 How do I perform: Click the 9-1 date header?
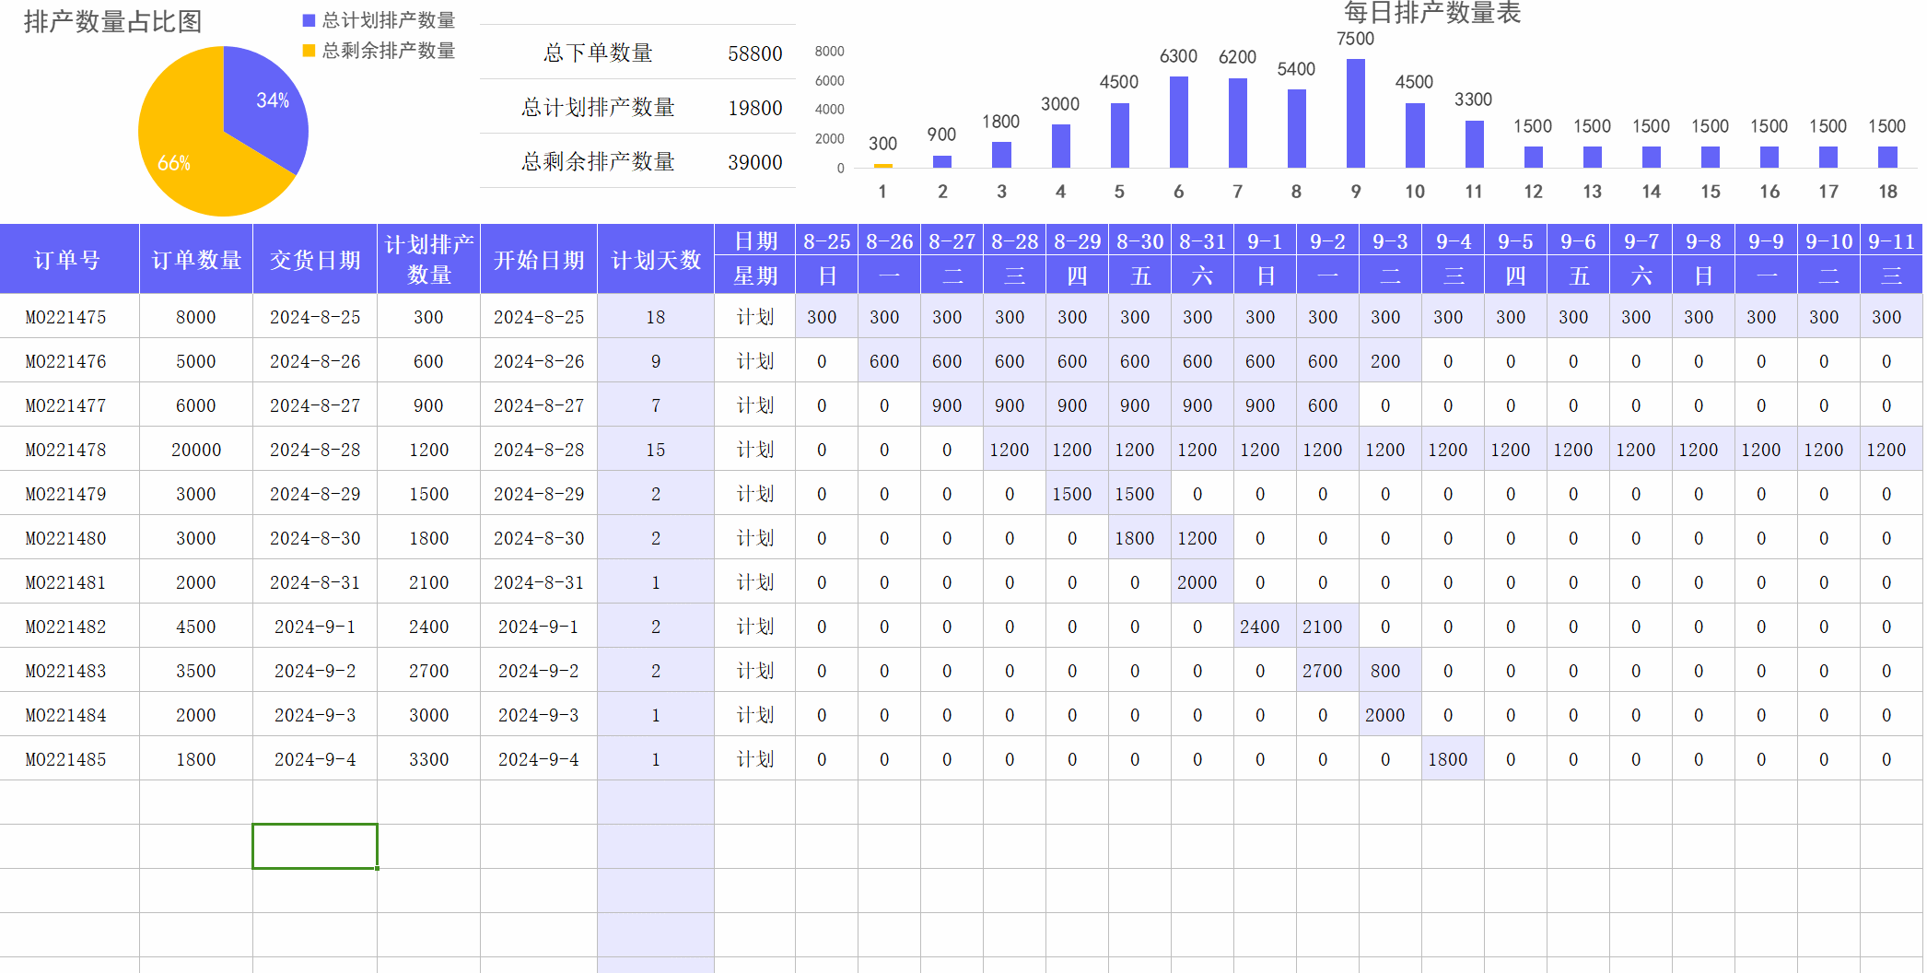coord(1265,241)
